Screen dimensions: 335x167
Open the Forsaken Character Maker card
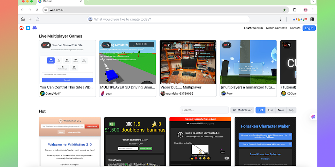tap(265, 141)
